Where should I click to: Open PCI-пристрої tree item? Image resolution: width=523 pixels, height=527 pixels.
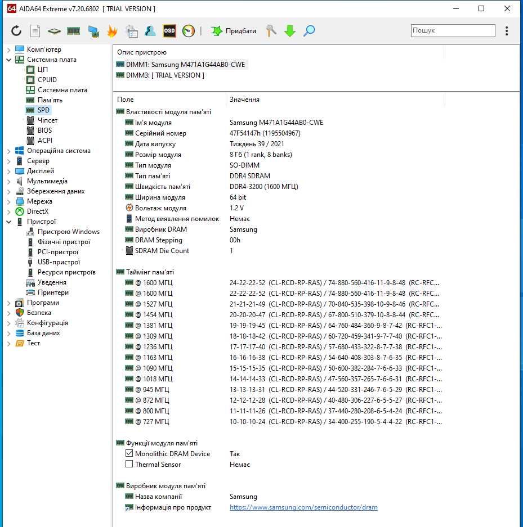(x=58, y=252)
